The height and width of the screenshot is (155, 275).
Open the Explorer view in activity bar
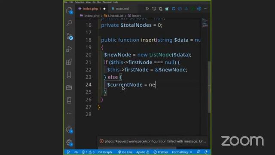pos(69,10)
